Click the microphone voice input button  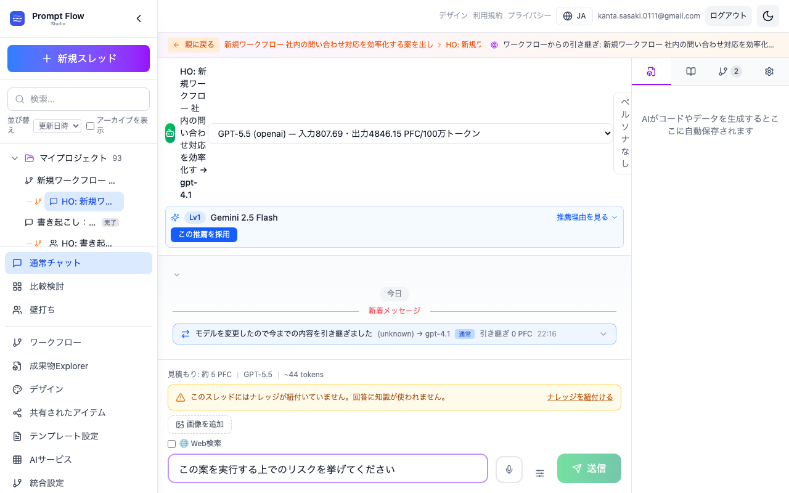click(509, 470)
